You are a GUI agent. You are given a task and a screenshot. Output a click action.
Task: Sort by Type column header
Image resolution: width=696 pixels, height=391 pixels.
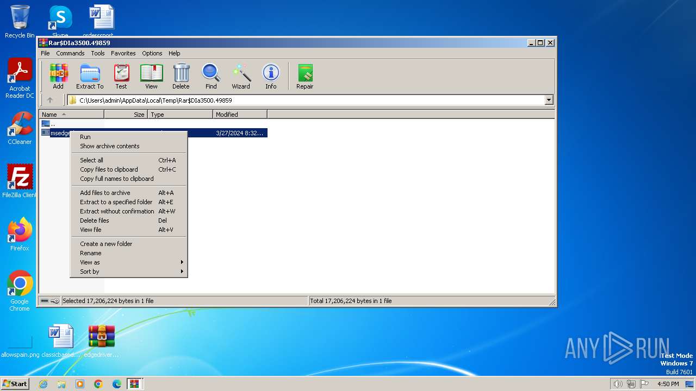180,115
